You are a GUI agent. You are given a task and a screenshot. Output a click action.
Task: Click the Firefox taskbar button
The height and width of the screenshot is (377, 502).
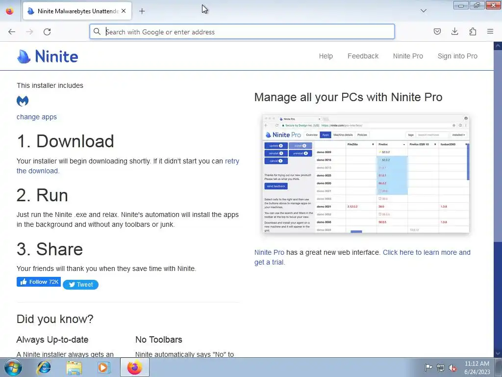135,367
